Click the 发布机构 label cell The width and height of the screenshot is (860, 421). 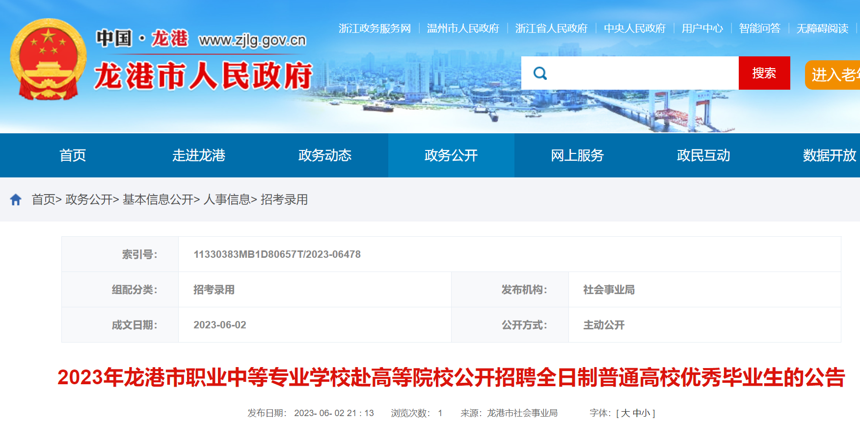(510, 290)
